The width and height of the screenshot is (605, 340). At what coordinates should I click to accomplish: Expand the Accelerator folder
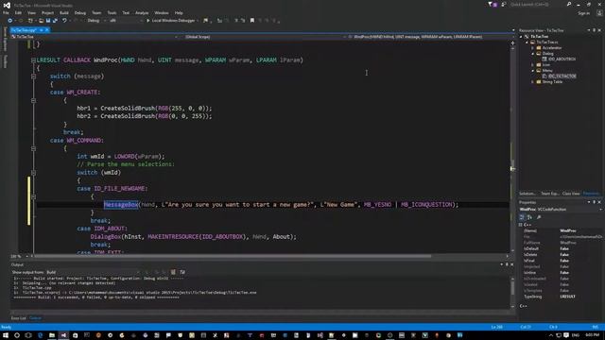[533, 48]
